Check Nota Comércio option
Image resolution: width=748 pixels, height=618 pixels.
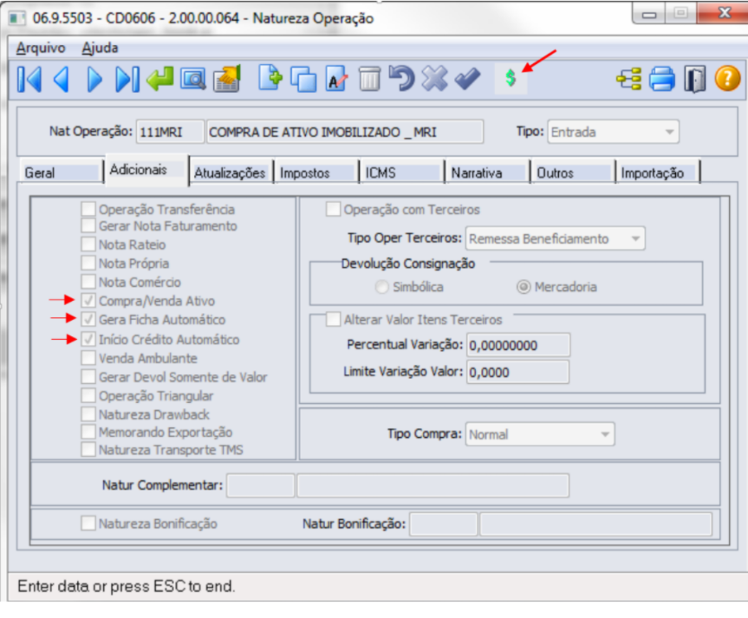[x=88, y=282]
